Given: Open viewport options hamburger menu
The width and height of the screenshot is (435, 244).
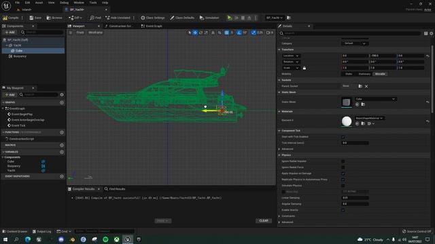Looking at the screenshot, I should tap(71, 33).
